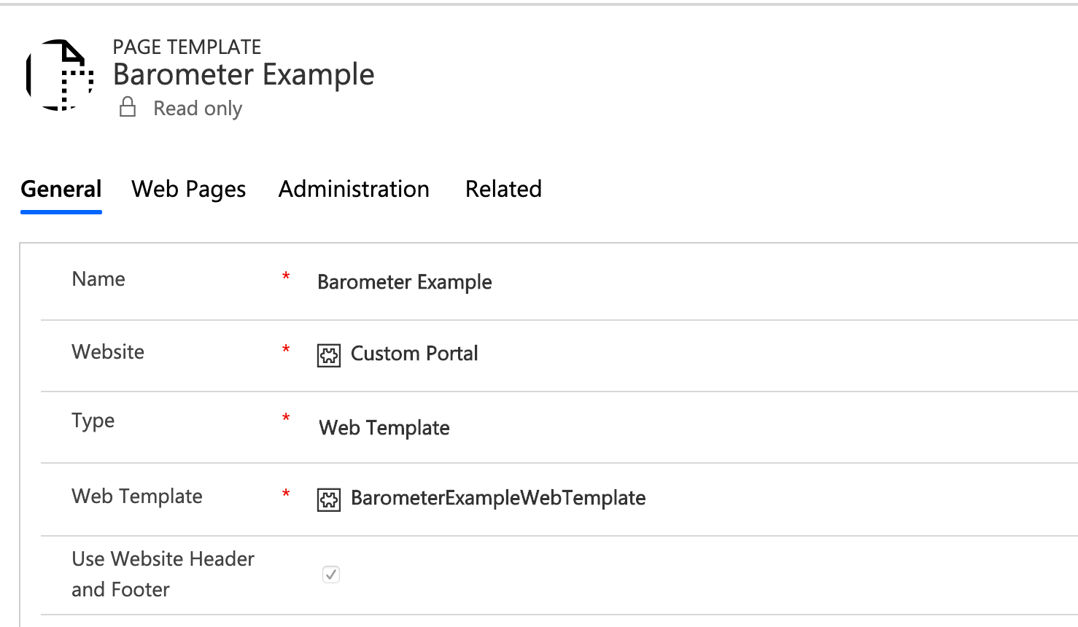Open the Custom Portal website link
The image size is (1078, 627).
click(x=414, y=354)
